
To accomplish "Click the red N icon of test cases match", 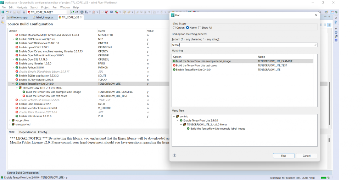I will click(x=174, y=66).
